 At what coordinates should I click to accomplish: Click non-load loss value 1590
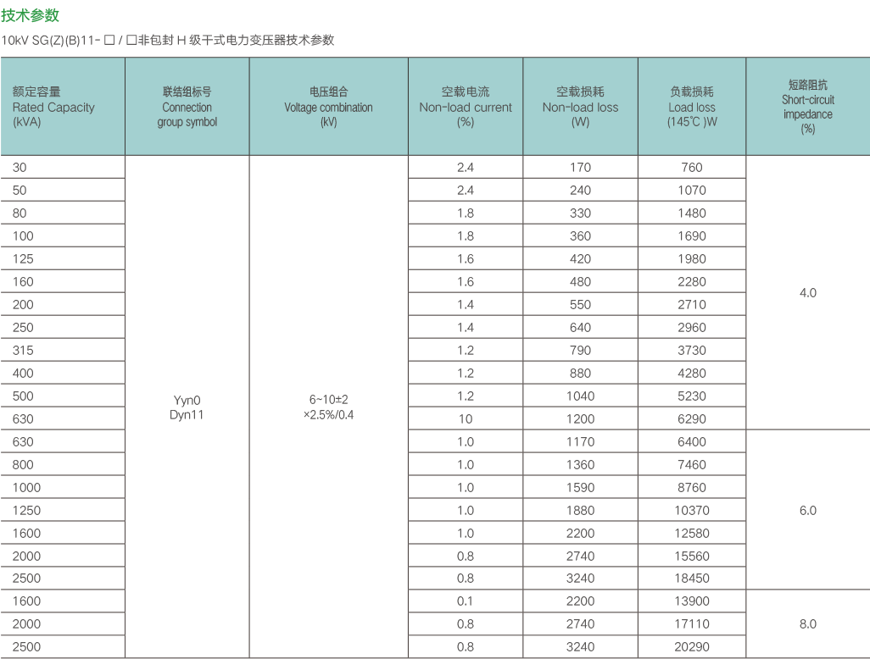tap(580, 487)
